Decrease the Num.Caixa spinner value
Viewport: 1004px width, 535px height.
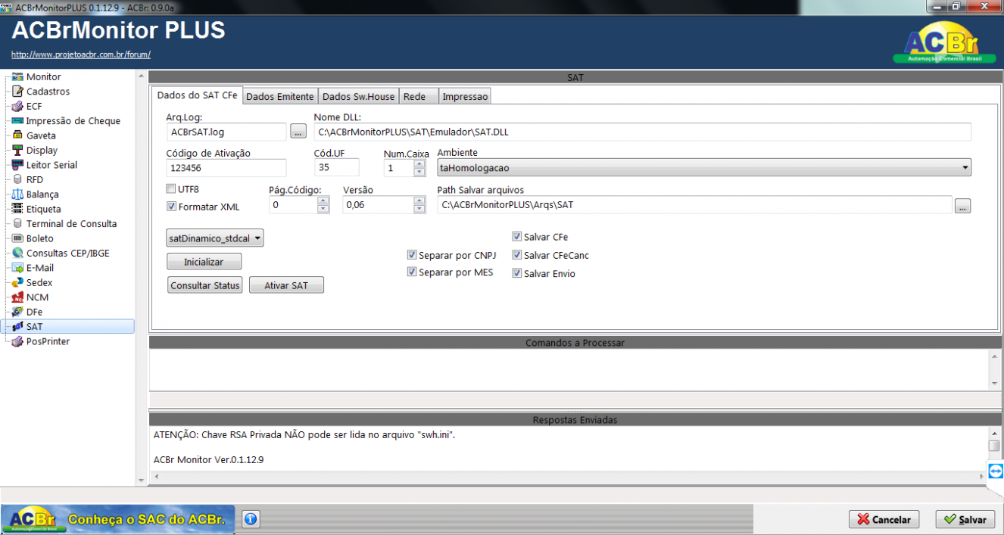pos(419,173)
